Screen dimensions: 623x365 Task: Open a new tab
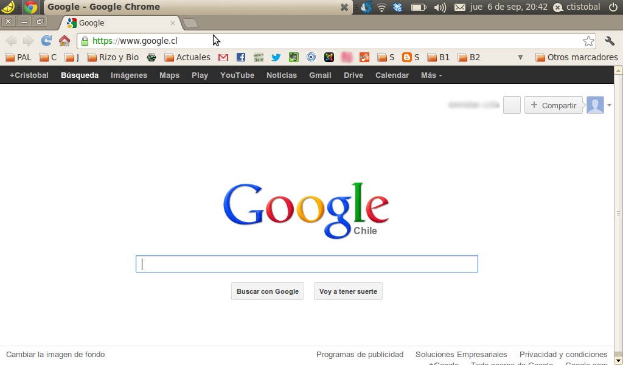click(x=190, y=24)
